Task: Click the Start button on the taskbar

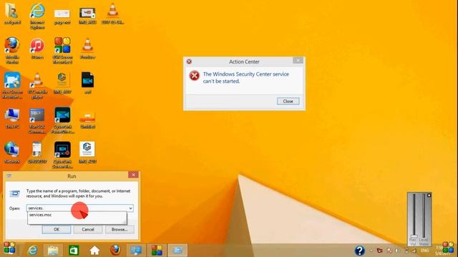Action: click(9, 248)
